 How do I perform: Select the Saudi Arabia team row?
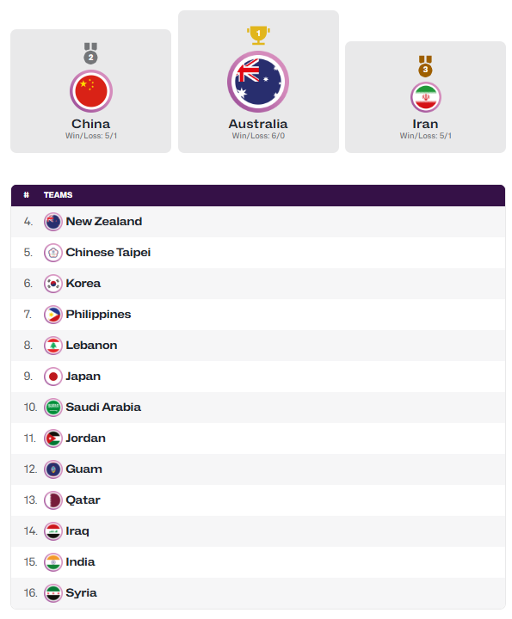pos(258,408)
